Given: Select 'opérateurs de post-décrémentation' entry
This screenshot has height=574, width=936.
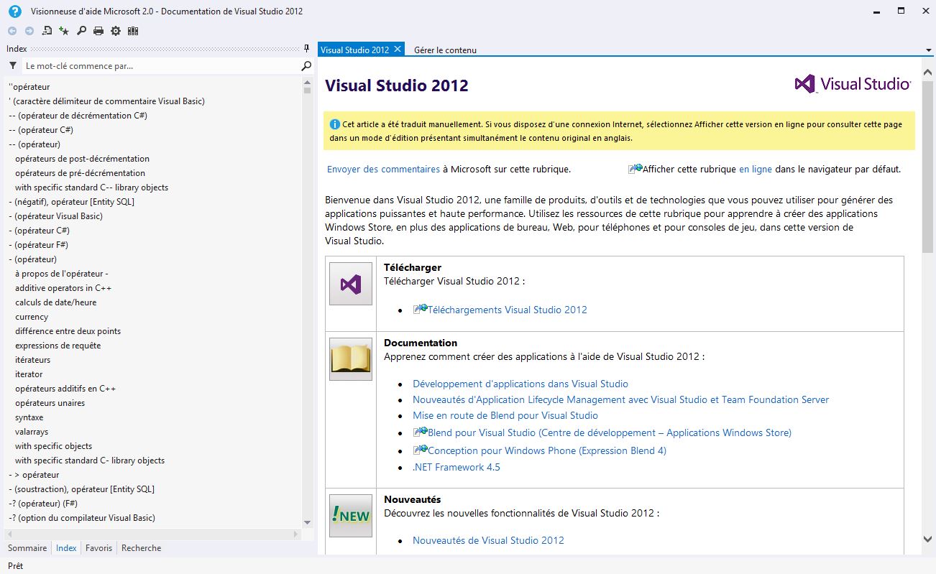Looking at the screenshot, I should (x=83, y=159).
